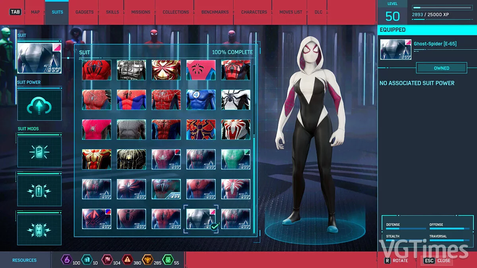Image resolution: width=477 pixels, height=268 pixels.
Task: Select suit mod with exclamation battery icon
Action: (39, 191)
